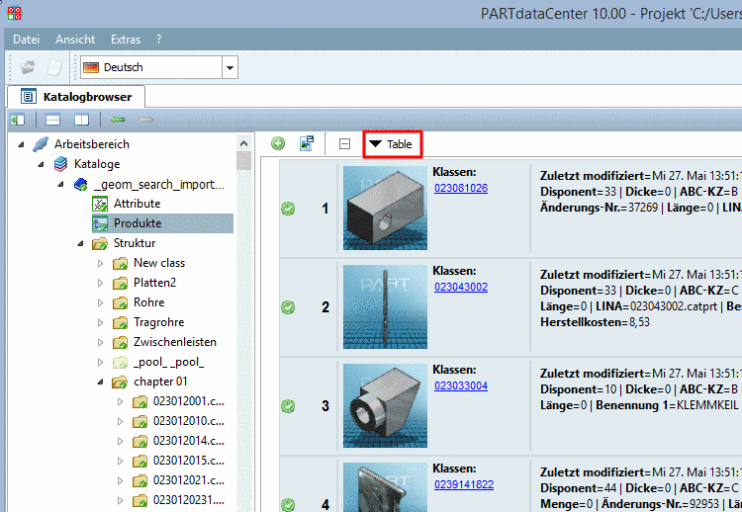Expand the New class folder
Image resolution: width=742 pixels, height=512 pixels.
(100, 263)
